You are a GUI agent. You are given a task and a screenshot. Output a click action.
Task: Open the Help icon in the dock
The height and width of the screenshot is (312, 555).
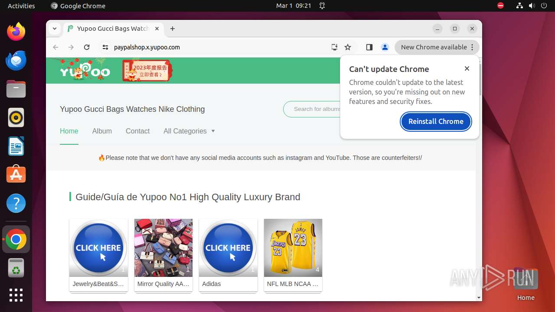pos(16,203)
